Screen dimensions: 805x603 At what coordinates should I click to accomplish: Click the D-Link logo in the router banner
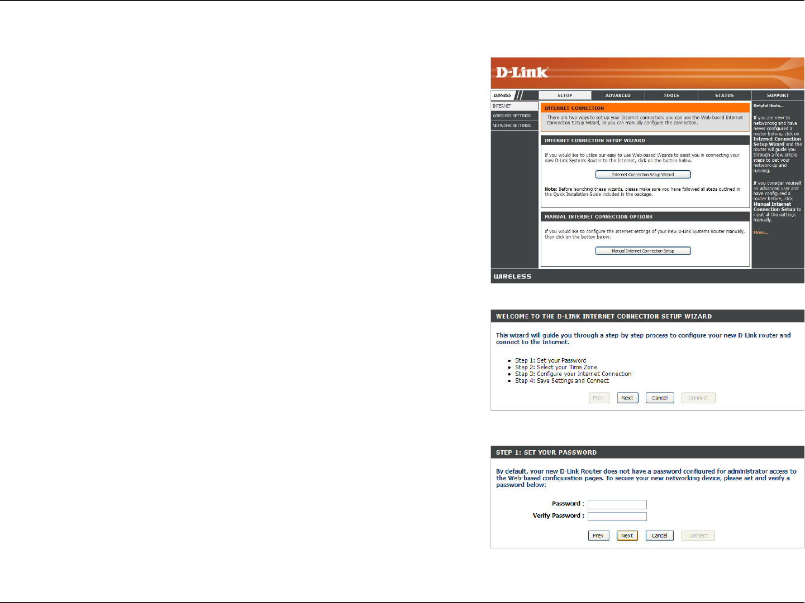[x=522, y=73]
